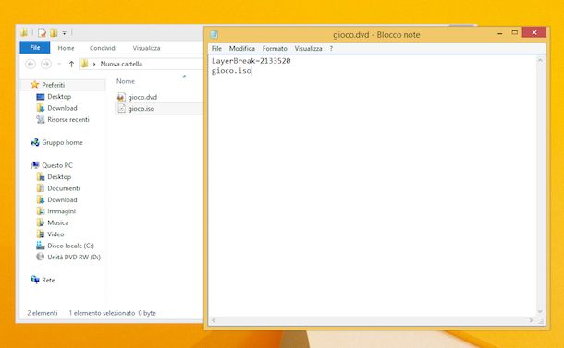The image size is (564, 348).
Task: Select Preferiti in navigation pane
Action: click(54, 85)
